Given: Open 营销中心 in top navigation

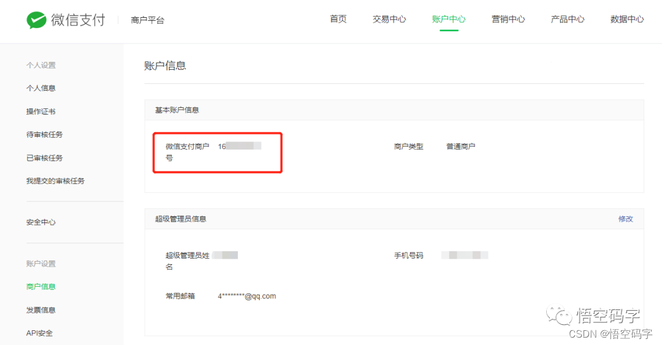Looking at the screenshot, I should click(508, 19).
